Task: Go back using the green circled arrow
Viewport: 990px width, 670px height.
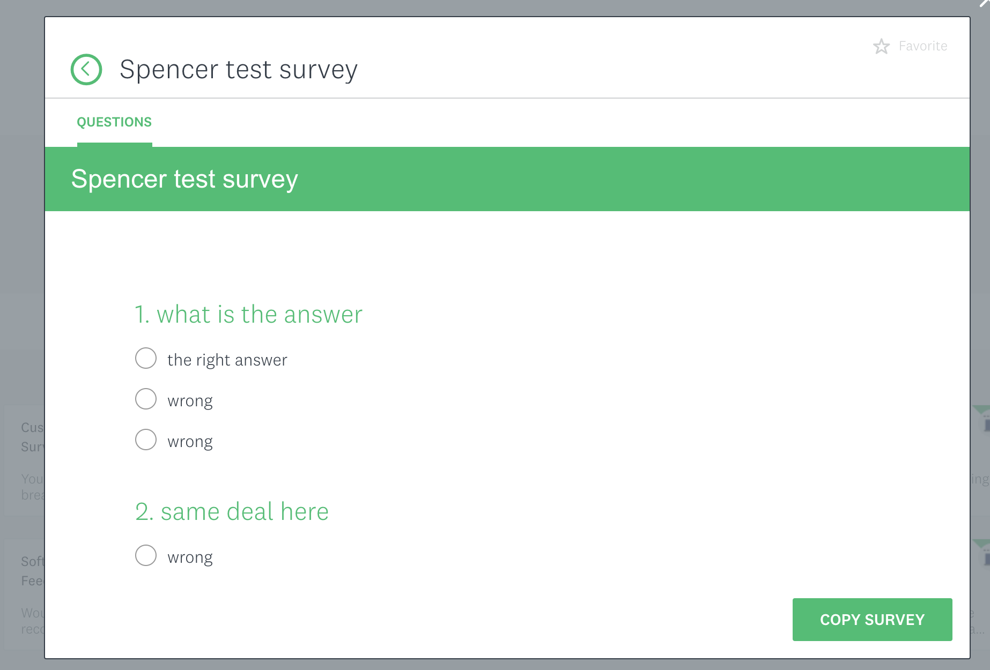Action: point(86,70)
